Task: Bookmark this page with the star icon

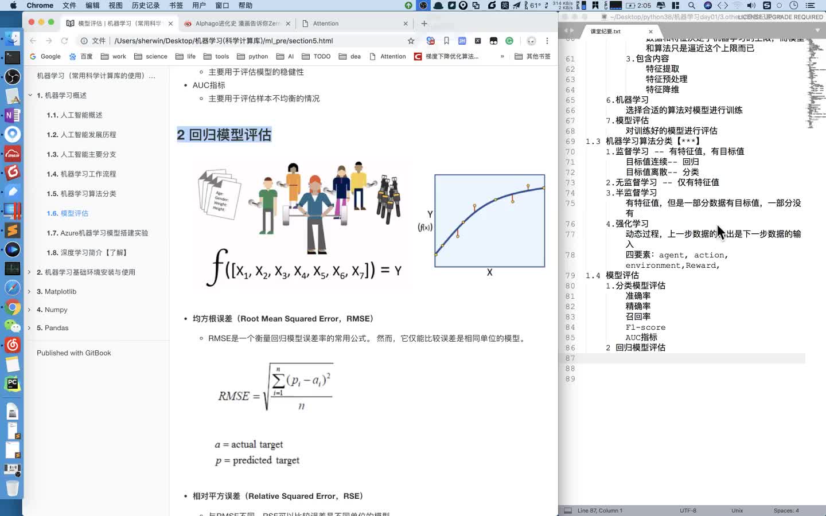Action: pyautogui.click(x=411, y=41)
